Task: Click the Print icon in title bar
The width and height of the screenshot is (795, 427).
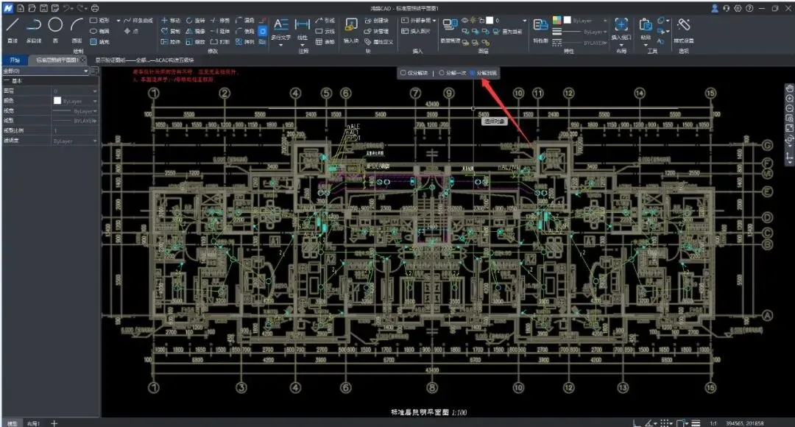Action: tap(95, 8)
